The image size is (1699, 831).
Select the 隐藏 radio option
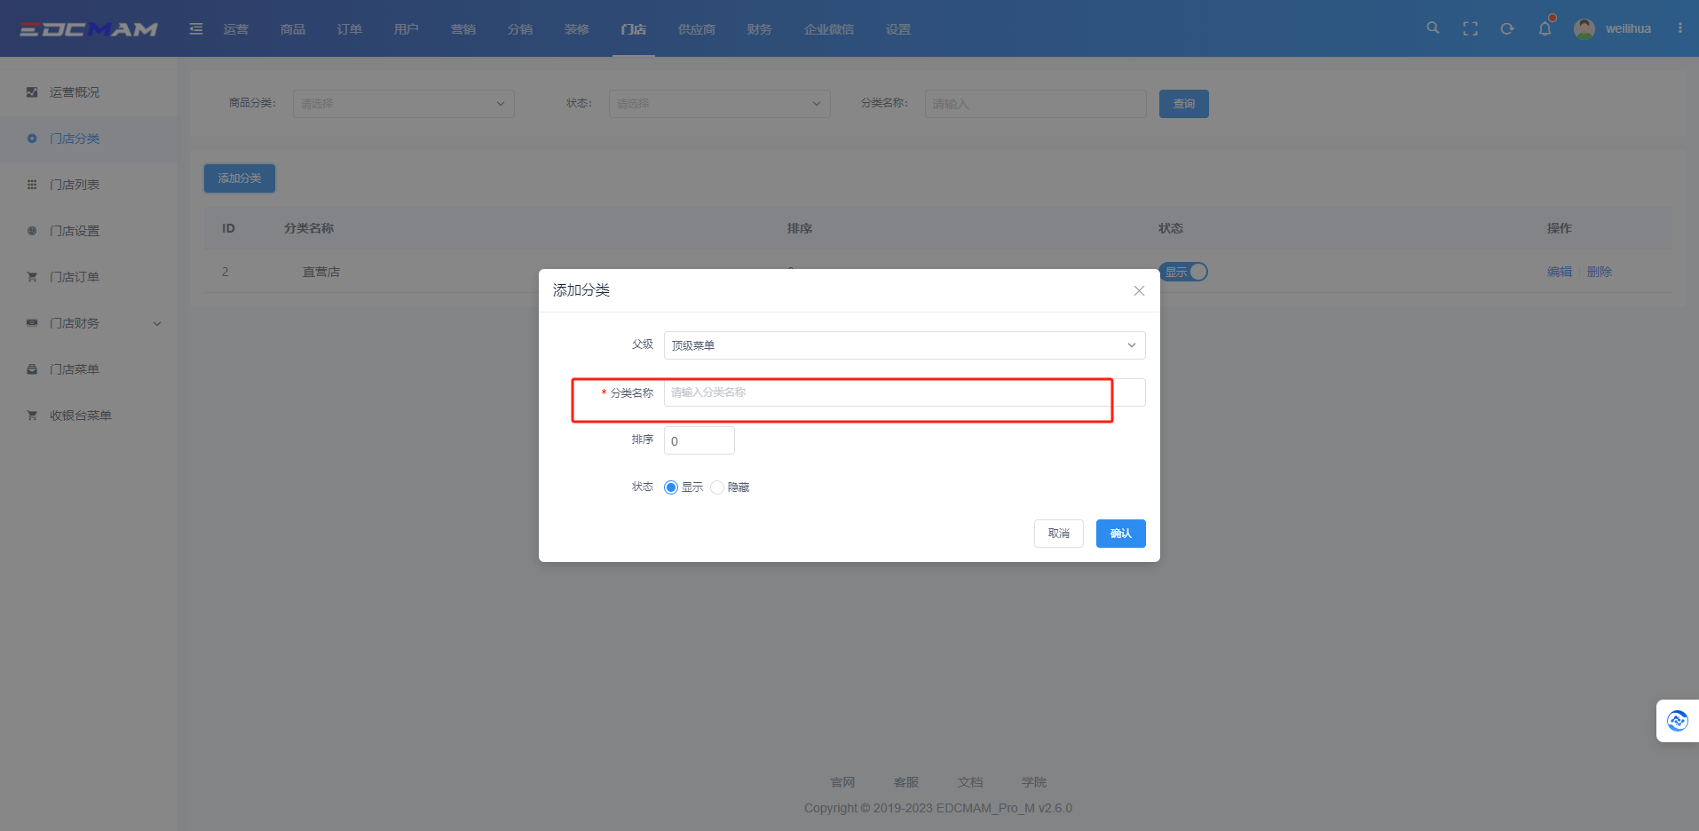717,487
